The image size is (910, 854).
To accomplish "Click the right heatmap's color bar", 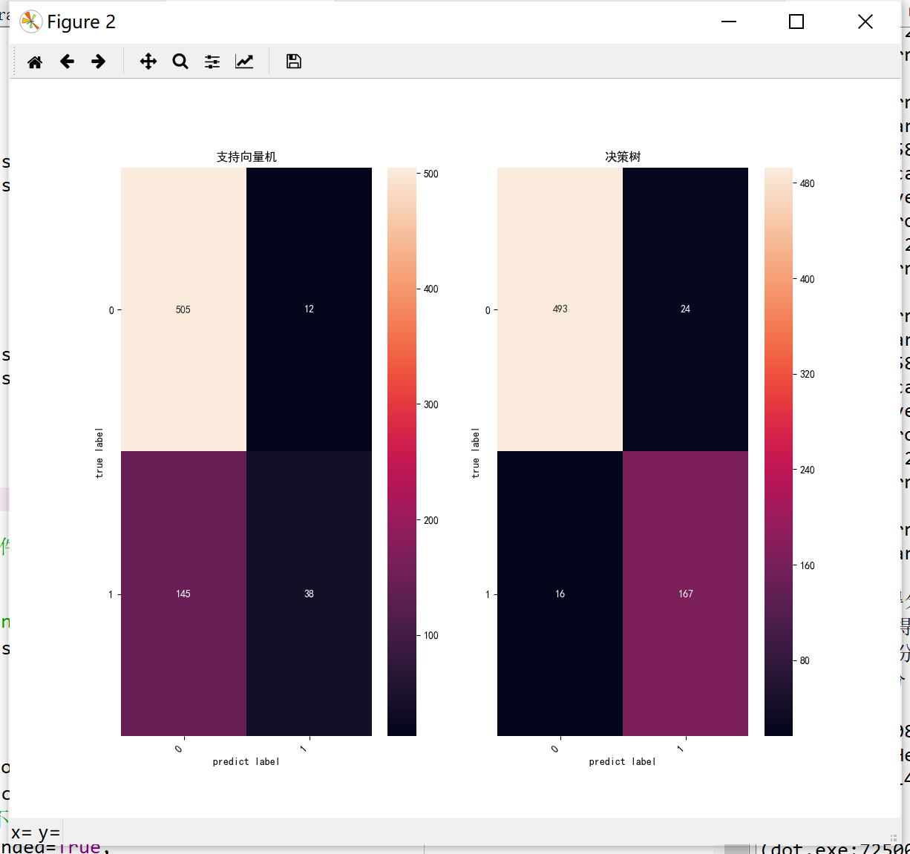I will click(x=779, y=452).
